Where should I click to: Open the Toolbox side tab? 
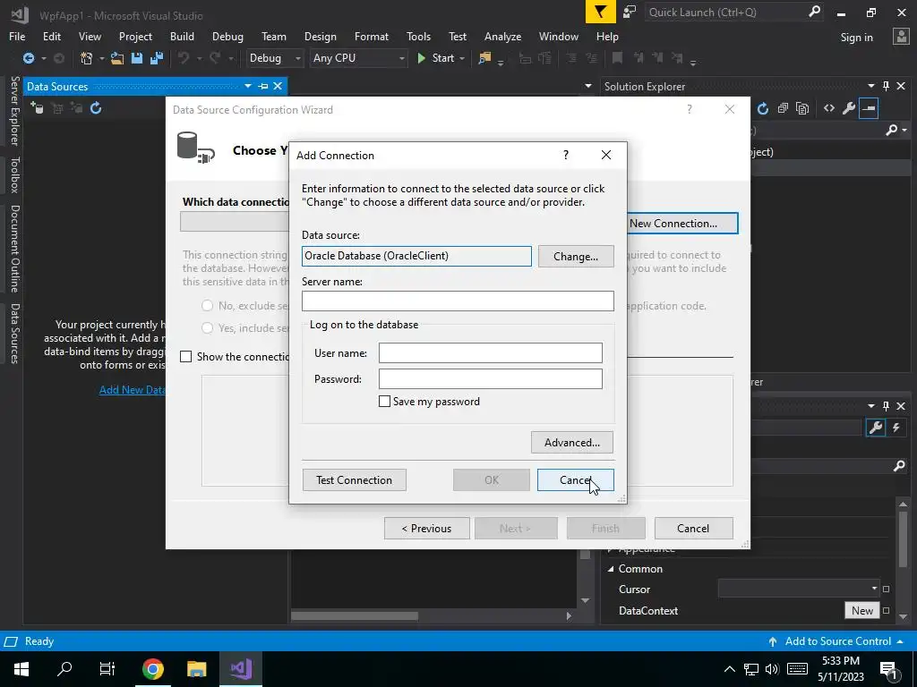point(14,174)
